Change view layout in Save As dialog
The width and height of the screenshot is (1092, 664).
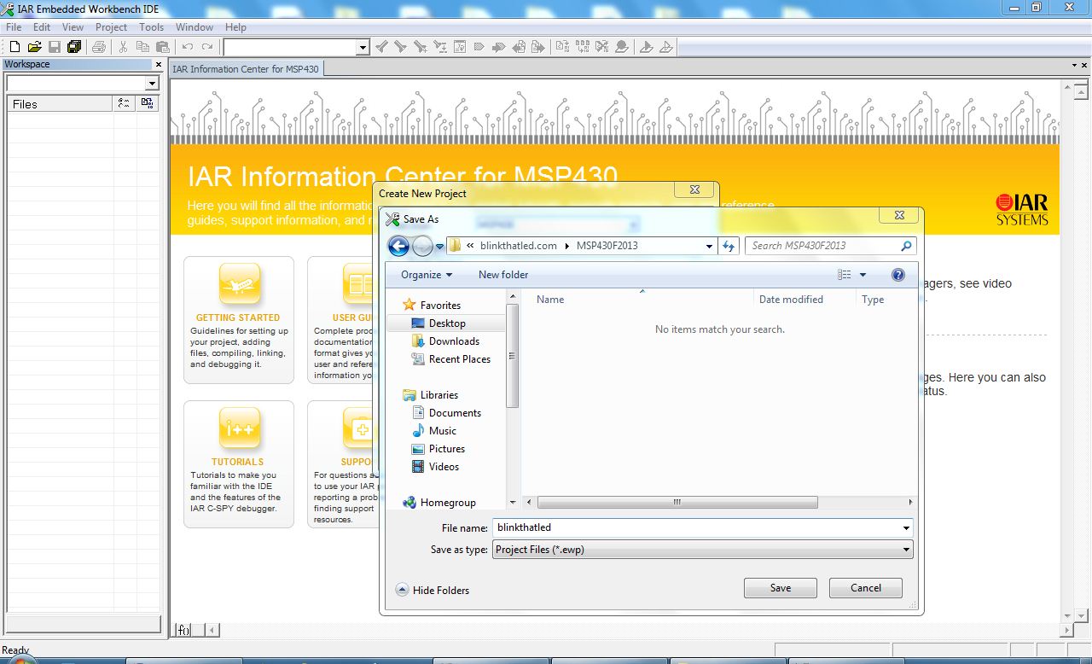pyautogui.click(x=845, y=275)
